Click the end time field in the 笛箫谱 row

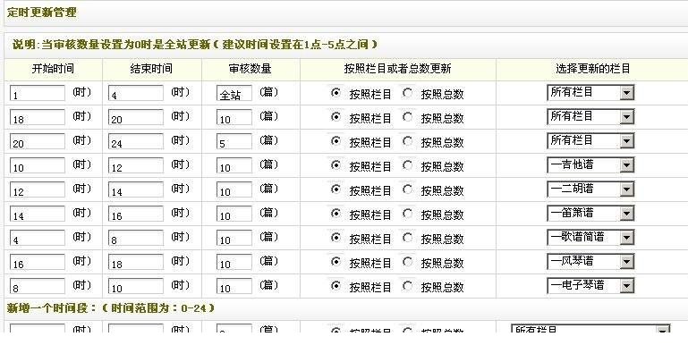pyautogui.click(x=136, y=214)
